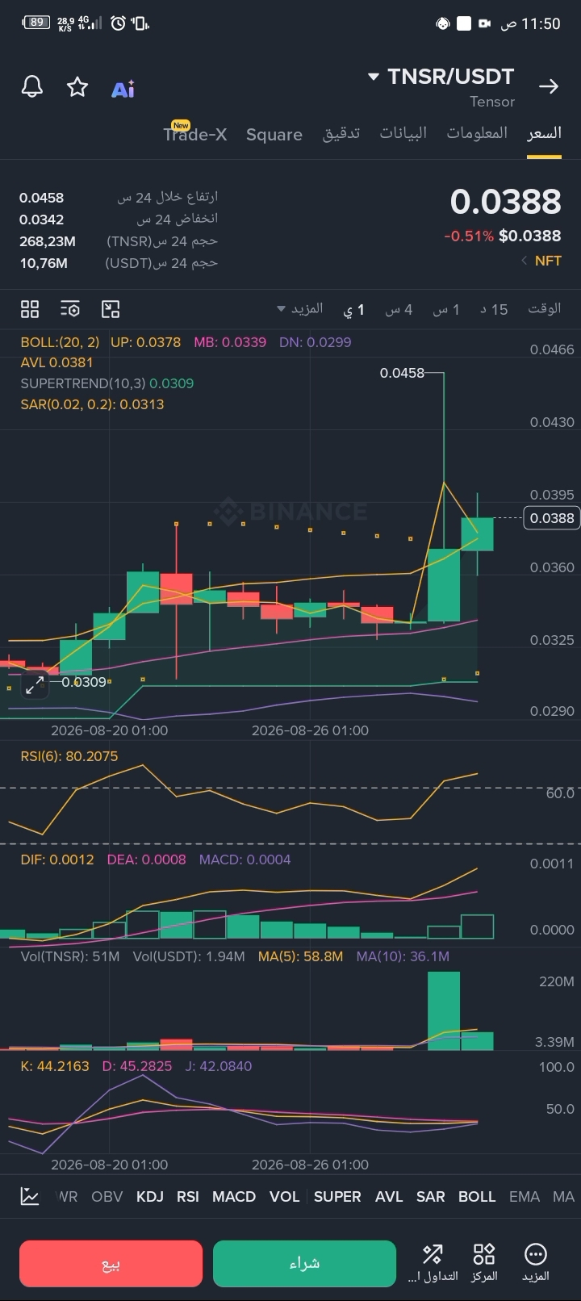Open the TNSR/USDT pair selector dropdown
This screenshot has width=581, height=1301.
pos(441,77)
